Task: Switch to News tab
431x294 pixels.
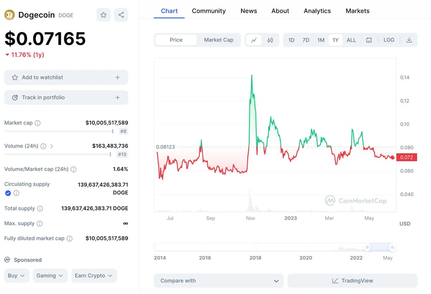Action: tap(249, 11)
